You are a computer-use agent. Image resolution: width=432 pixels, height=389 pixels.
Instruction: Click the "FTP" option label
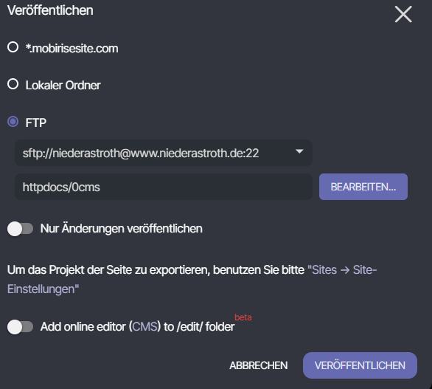36,123
